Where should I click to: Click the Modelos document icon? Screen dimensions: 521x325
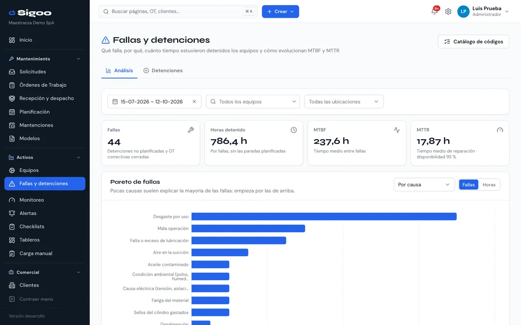point(12,139)
